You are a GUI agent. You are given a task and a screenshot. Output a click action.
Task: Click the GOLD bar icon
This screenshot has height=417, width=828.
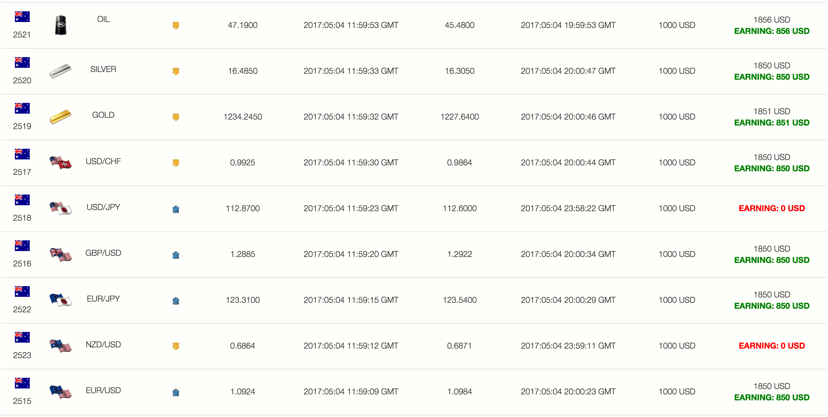tap(60, 117)
